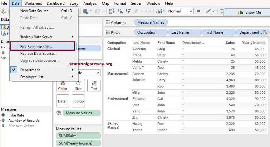Click the Columns shelf grid icon

click(x=108, y=22)
